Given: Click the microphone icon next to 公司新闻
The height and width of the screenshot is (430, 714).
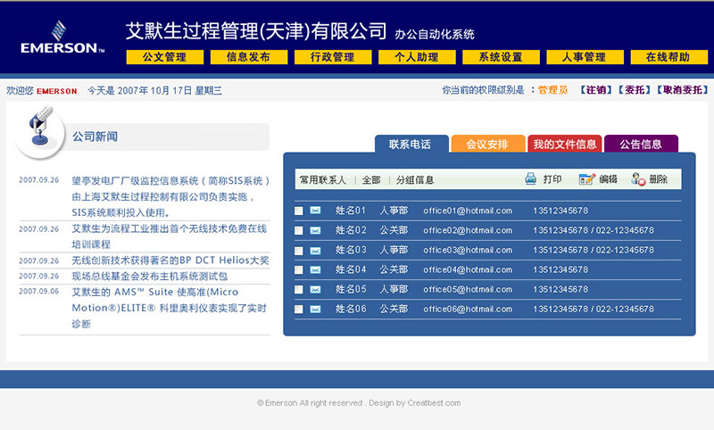Looking at the screenshot, I should tap(40, 128).
